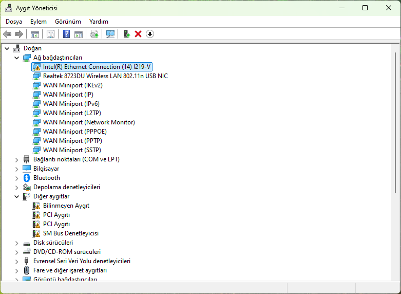Disable the device via the down-arrow circle icon
The image size is (401, 294).
[150, 34]
